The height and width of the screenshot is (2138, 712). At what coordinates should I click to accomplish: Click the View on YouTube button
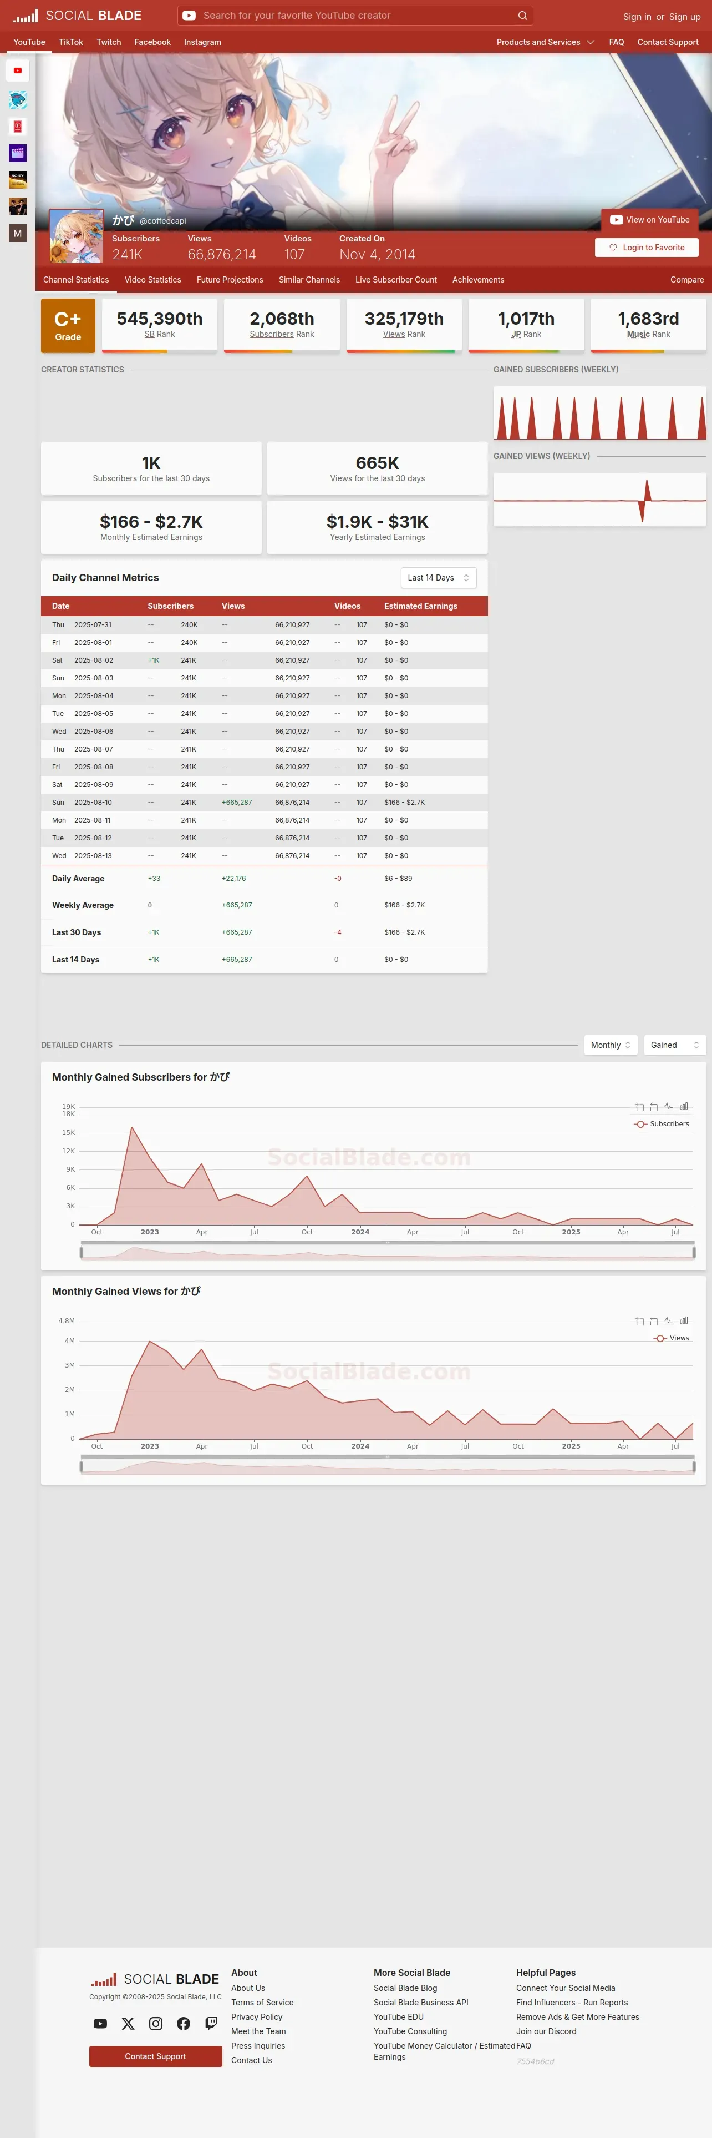[650, 220]
